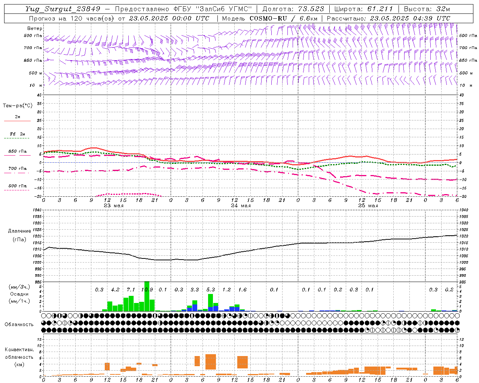
Task: Click the 24 мая date label
Action: click(x=241, y=206)
